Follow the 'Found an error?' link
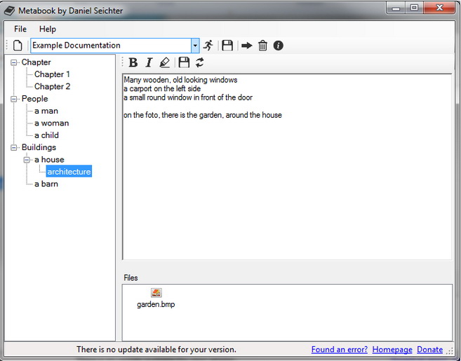Image resolution: width=461 pixels, height=361 pixels. tap(340, 349)
